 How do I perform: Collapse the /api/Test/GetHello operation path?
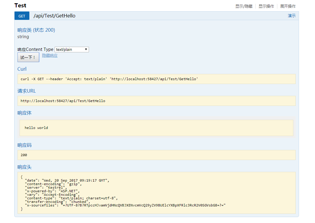coord(55,16)
